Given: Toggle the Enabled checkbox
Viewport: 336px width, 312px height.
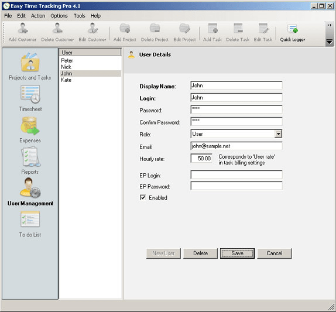Looking at the screenshot, I should tap(143, 197).
